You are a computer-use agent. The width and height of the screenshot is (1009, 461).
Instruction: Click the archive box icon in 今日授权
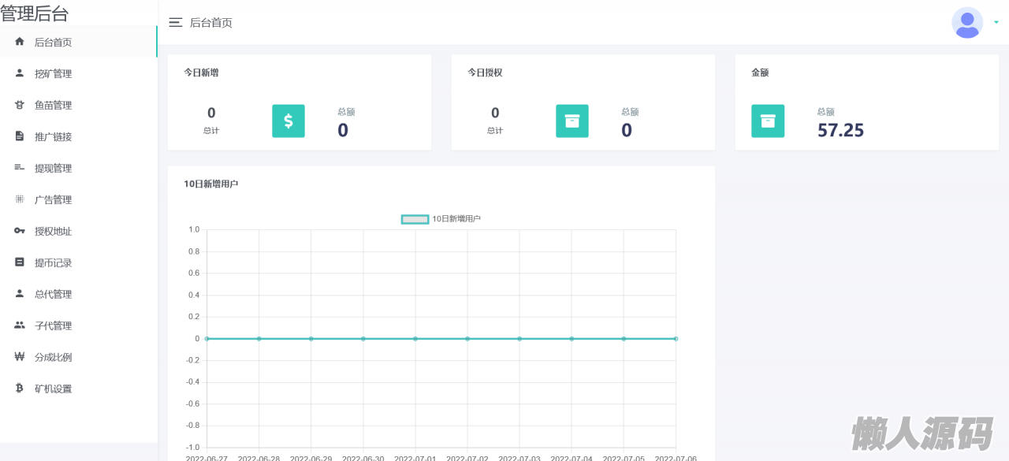coord(572,121)
